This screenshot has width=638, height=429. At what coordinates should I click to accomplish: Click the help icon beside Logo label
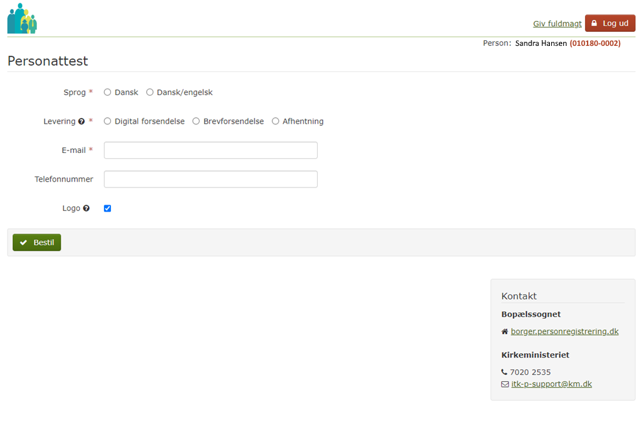(x=86, y=208)
